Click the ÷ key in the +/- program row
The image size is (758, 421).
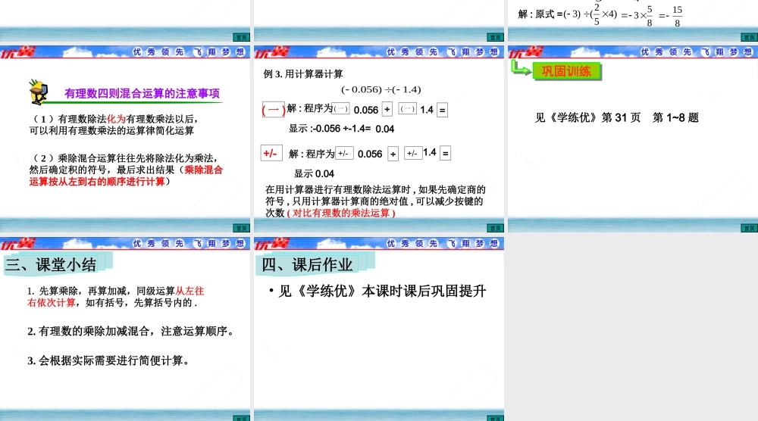pos(393,154)
